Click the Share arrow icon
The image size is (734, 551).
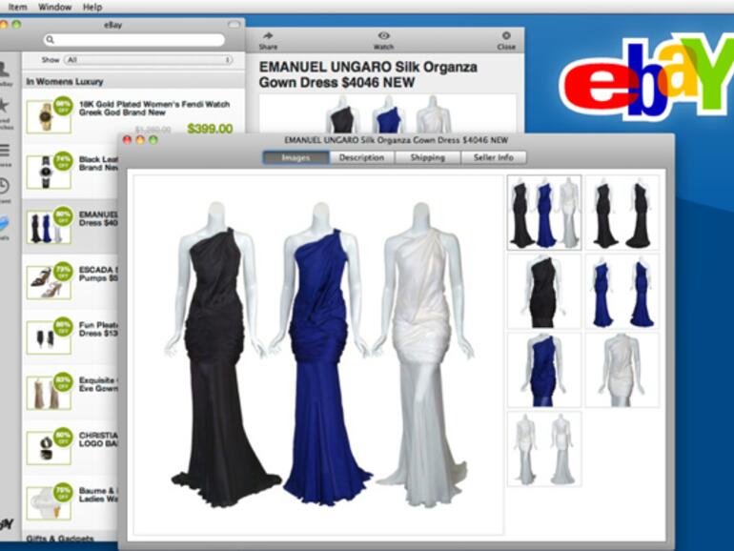click(x=268, y=35)
